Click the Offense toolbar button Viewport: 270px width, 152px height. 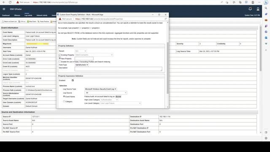[22, 22]
